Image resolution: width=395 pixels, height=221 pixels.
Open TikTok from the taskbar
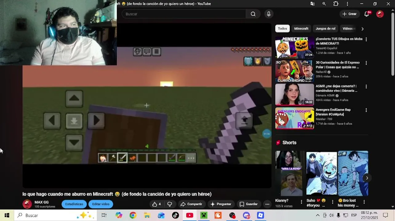click(175, 215)
